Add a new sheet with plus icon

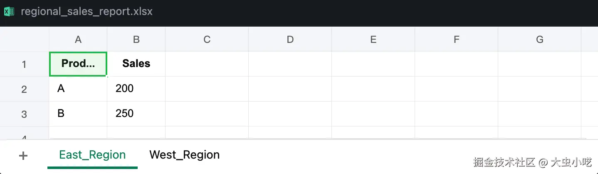24,156
